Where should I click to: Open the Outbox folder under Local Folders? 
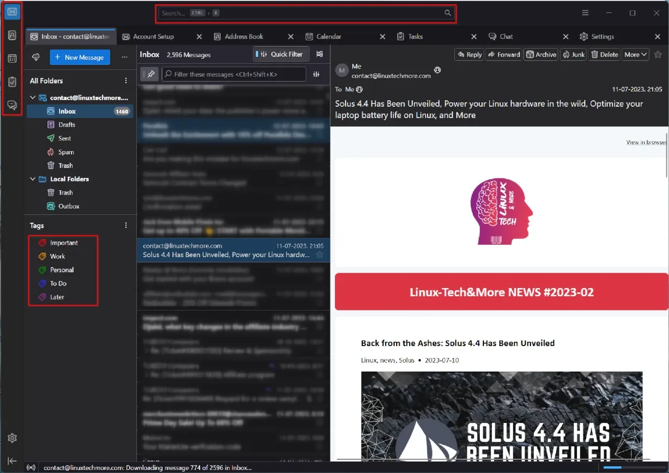80,206
